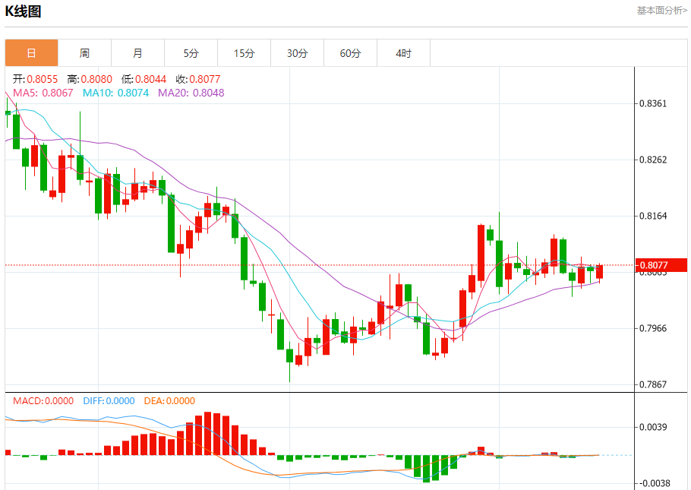The width and height of the screenshot is (691, 490).
Task: Switch to the 周 weekly tab
Action: point(84,53)
